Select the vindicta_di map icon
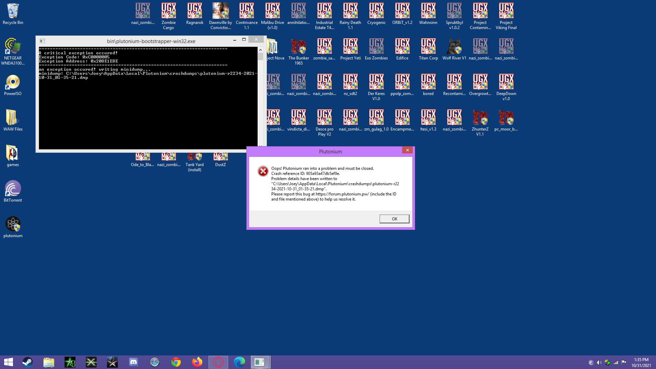 299,121
